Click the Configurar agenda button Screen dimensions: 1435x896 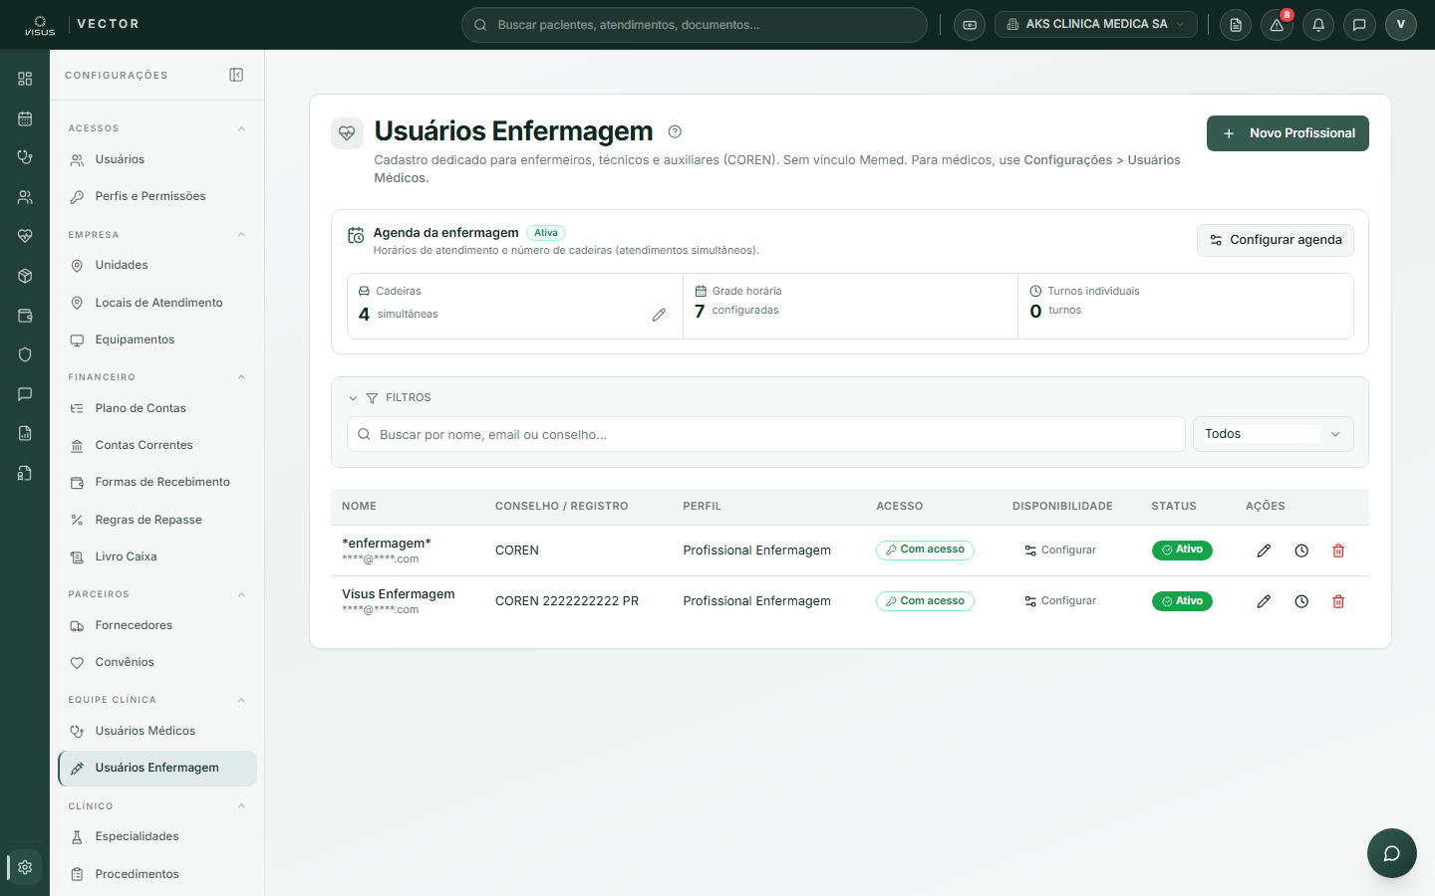(x=1276, y=240)
